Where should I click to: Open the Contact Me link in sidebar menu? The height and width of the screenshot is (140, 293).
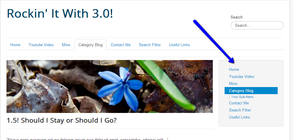pos(239,103)
